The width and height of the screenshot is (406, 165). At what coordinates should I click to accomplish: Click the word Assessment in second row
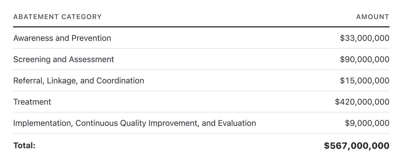coord(92,59)
